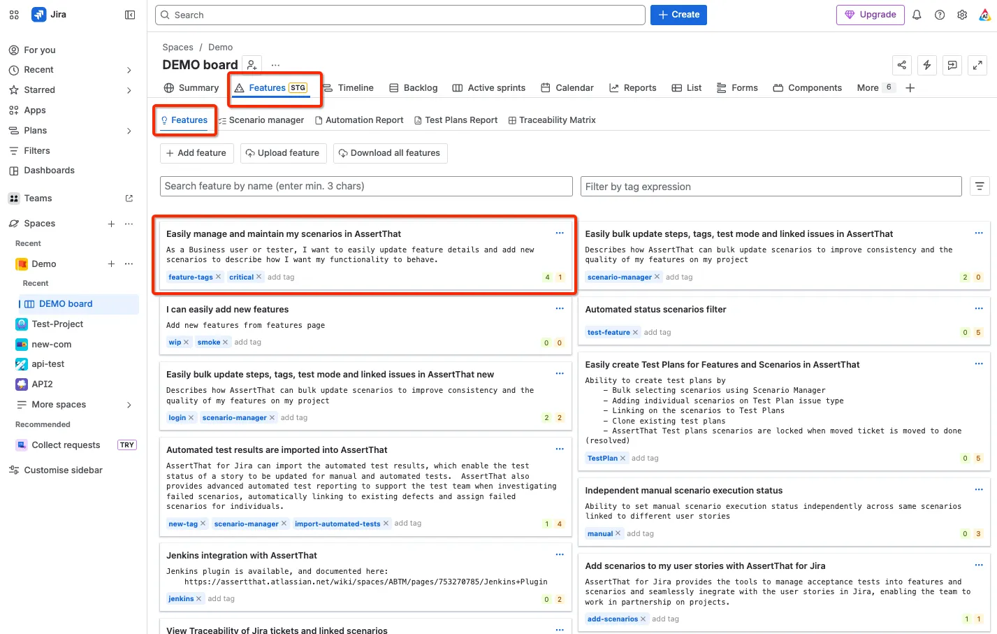Viewport: 997px width, 634px height.
Task: Open the settings gear icon
Action: 962,15
